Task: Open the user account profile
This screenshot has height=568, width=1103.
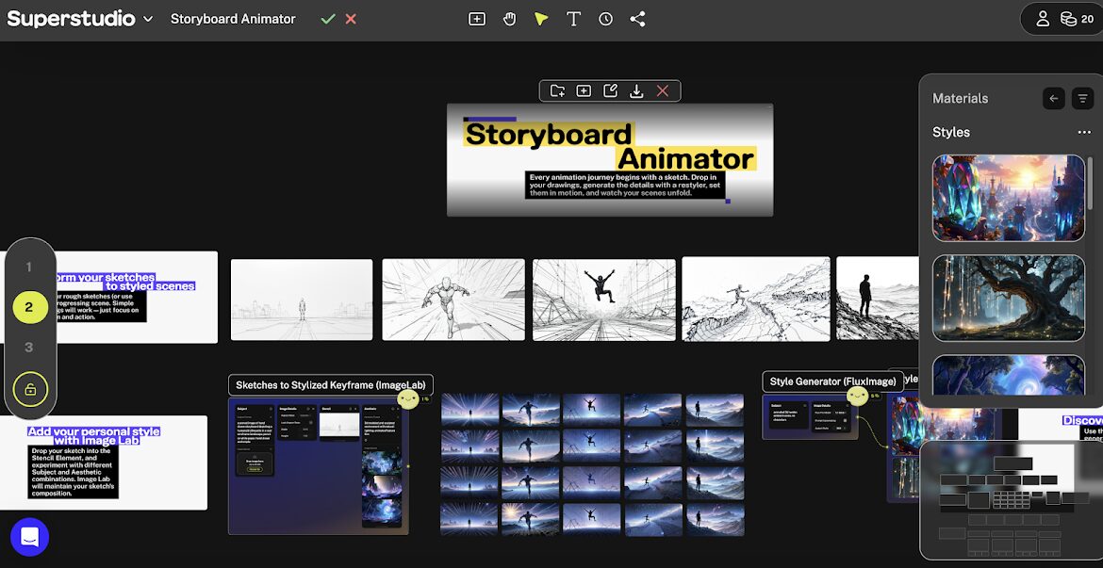Action: click(1043, 19)
